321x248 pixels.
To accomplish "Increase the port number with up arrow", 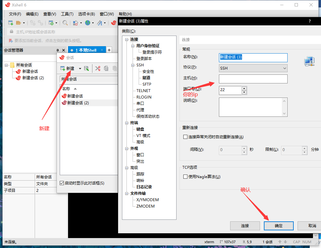I will [x=244, y=89].
